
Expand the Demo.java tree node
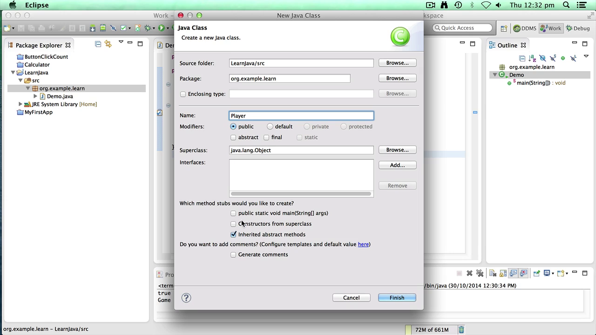point(35,96)
